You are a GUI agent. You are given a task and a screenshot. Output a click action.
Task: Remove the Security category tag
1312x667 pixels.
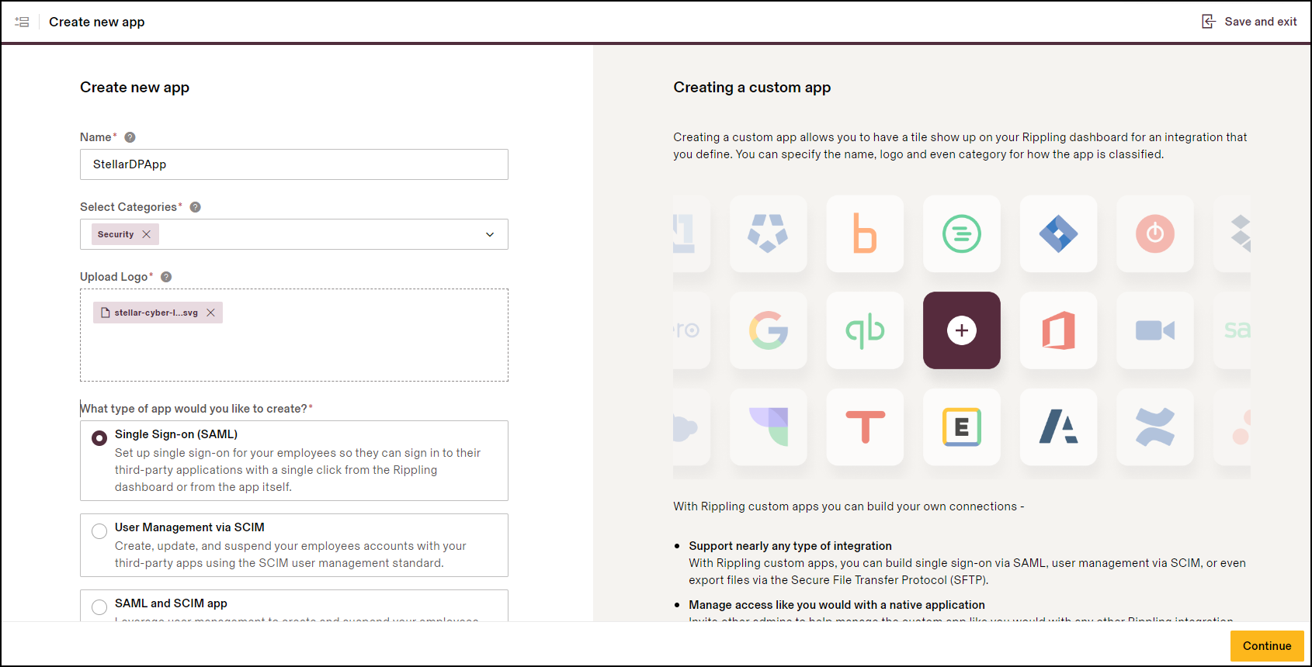pyautogui.click(x=147, y=234)
